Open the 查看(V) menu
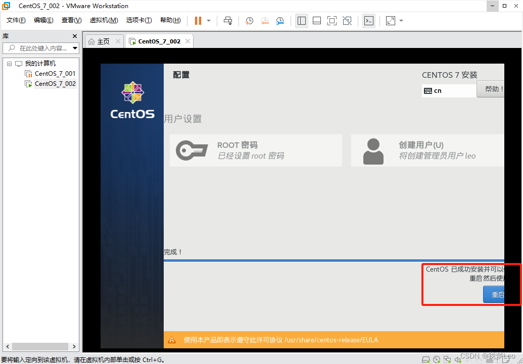 [x=71, y=20]
